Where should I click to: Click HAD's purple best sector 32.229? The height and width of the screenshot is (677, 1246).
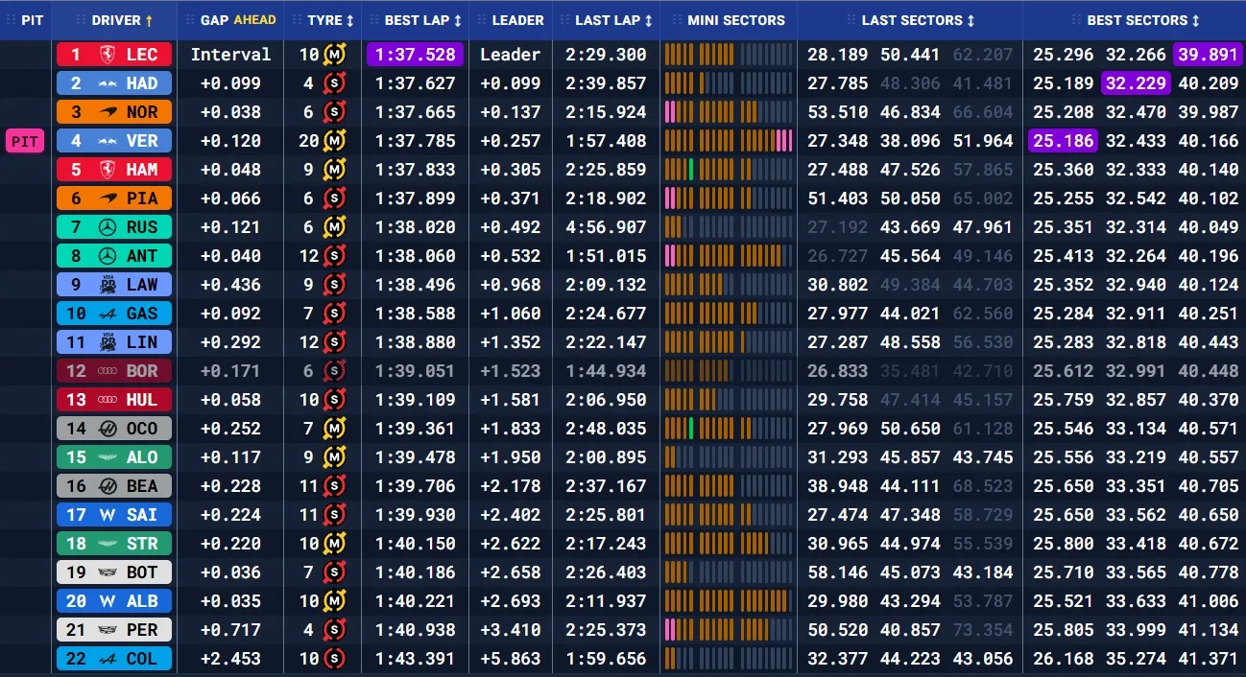[1136, 83]
